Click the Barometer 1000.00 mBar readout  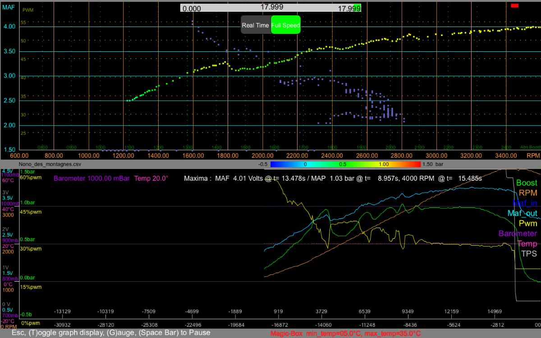pos(92,178)
